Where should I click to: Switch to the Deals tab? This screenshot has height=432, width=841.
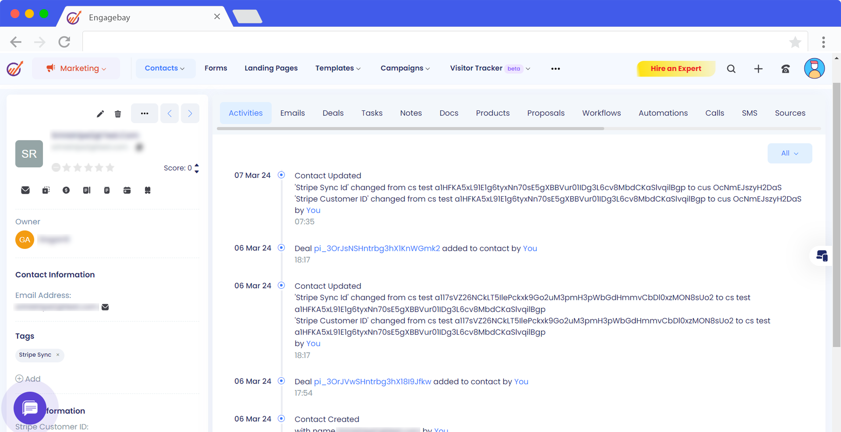(333, 113)
